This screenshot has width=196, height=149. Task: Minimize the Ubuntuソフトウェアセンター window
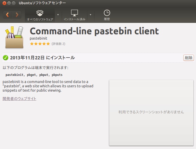pos(9,3)
